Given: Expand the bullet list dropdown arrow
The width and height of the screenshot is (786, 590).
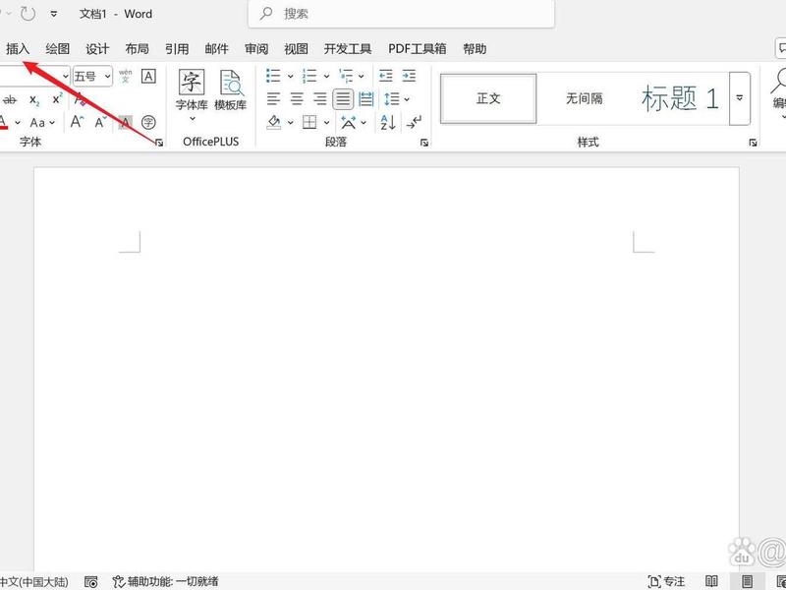Looking at the screenshot, I should click(290, 77).
